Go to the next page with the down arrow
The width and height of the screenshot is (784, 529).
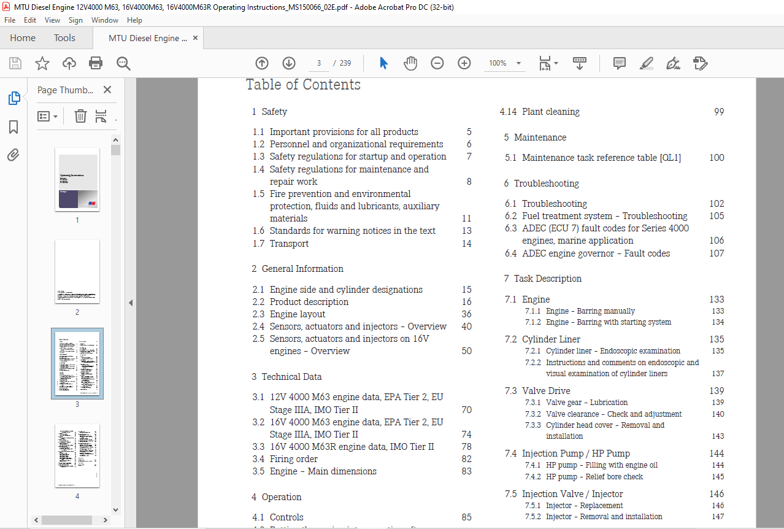click(x=289, y=63)
